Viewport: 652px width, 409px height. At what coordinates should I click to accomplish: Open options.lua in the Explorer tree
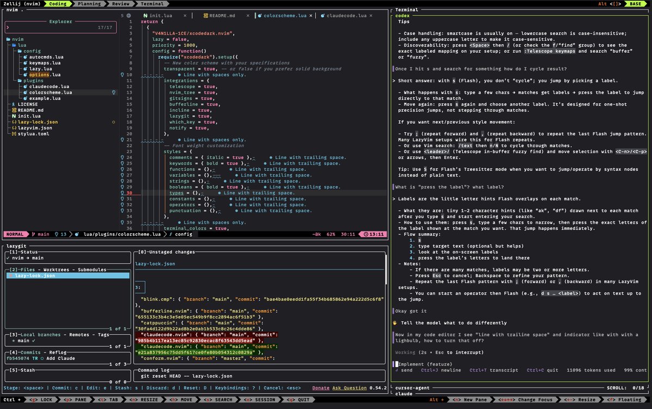click(x=45, y=75)
